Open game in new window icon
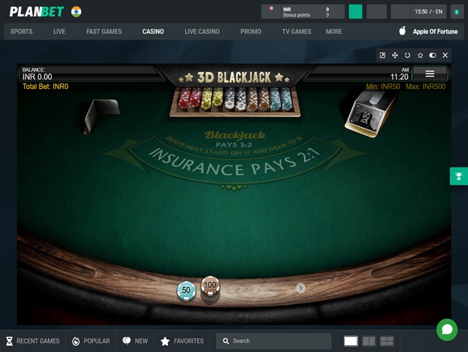 coord(383,55)
